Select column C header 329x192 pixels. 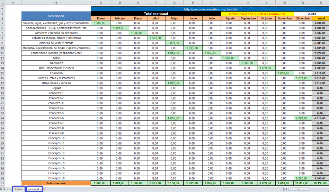[101, 3]
